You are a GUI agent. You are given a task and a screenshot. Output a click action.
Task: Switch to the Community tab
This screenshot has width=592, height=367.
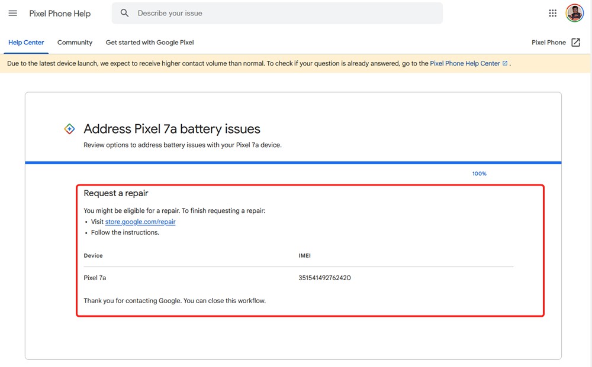(x=75, y=42)
